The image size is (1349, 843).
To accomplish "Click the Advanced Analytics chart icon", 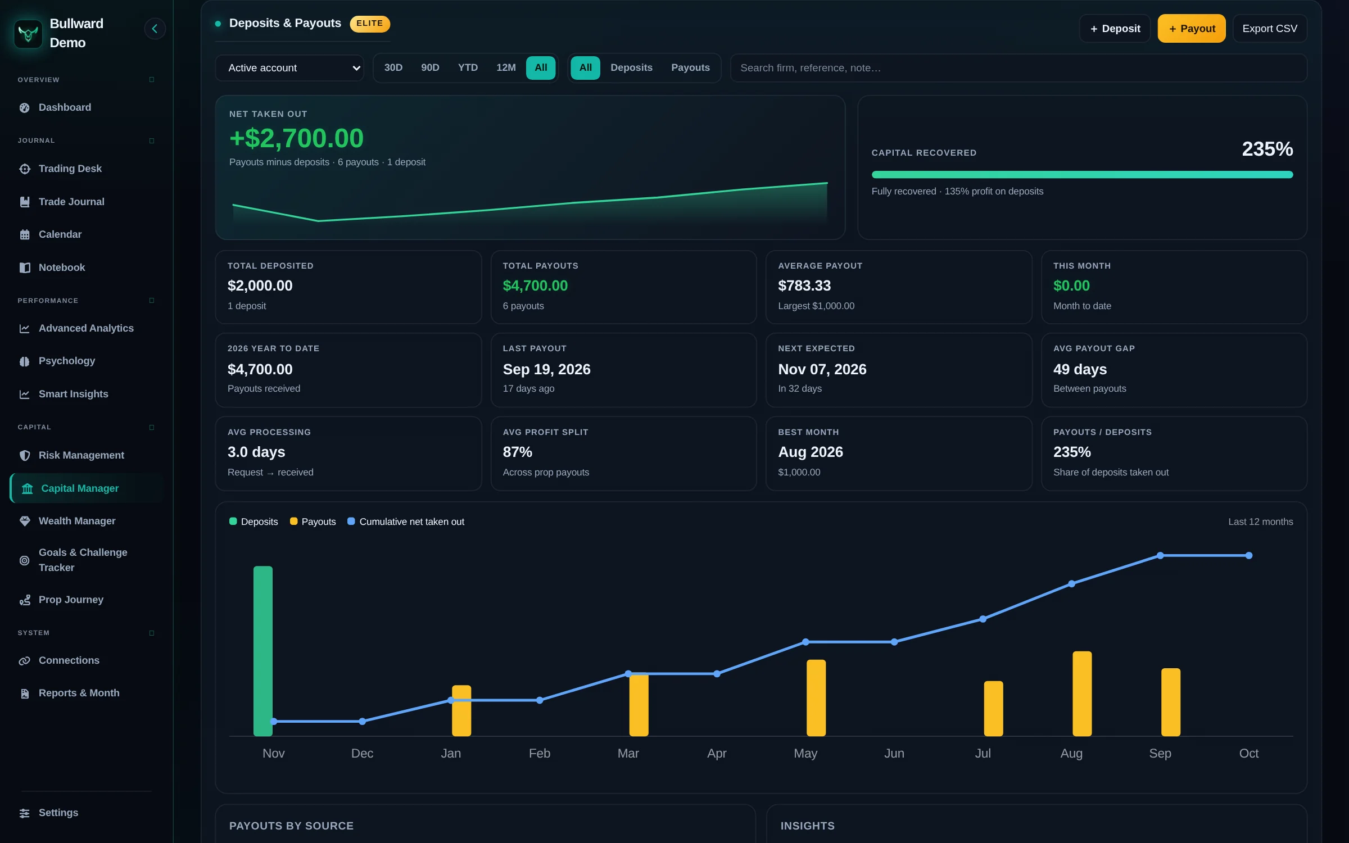I will point(25,328).
